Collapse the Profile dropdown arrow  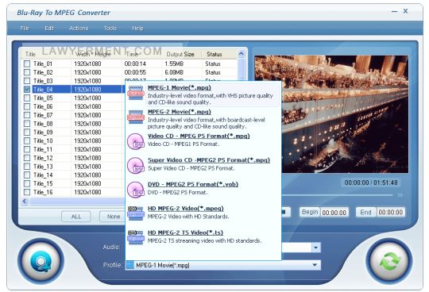[315, 265]
